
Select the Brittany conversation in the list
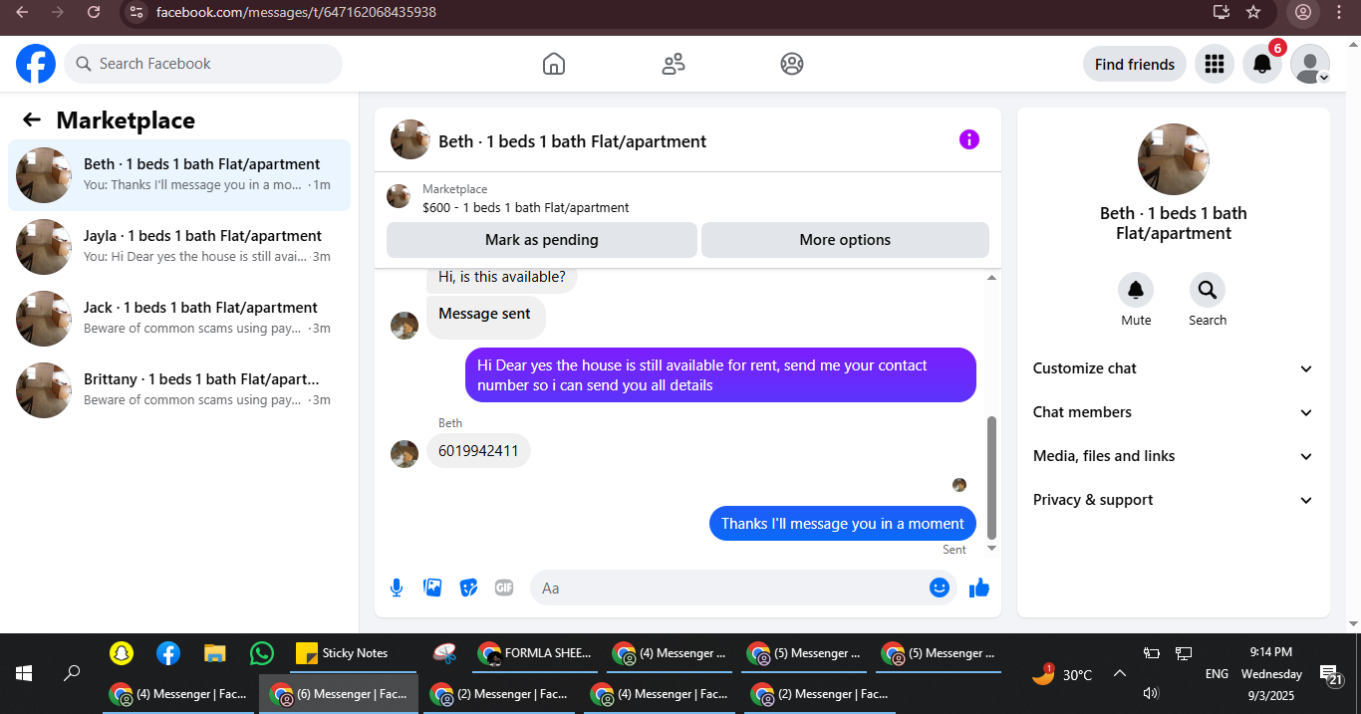[x=179, y=390]
